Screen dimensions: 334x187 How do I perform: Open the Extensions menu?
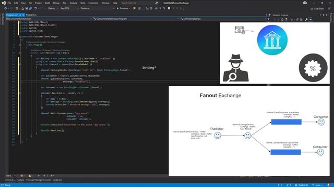[x=93, y=3]
